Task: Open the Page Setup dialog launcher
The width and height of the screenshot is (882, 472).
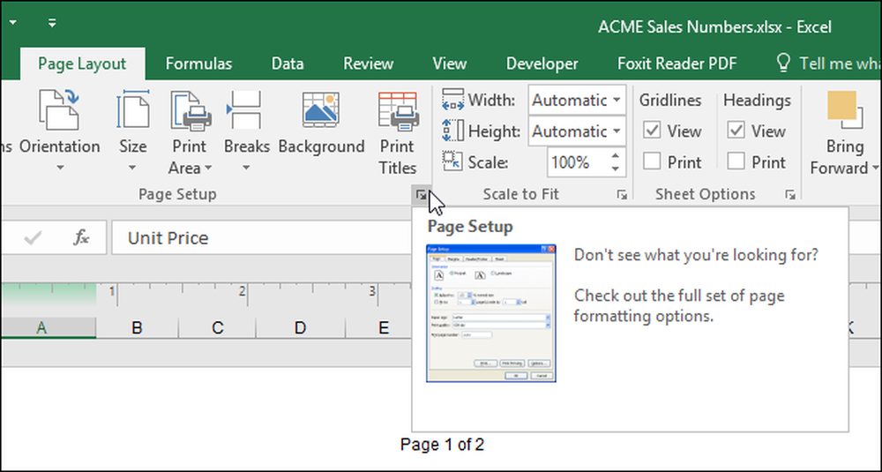Action: point(421,195)
